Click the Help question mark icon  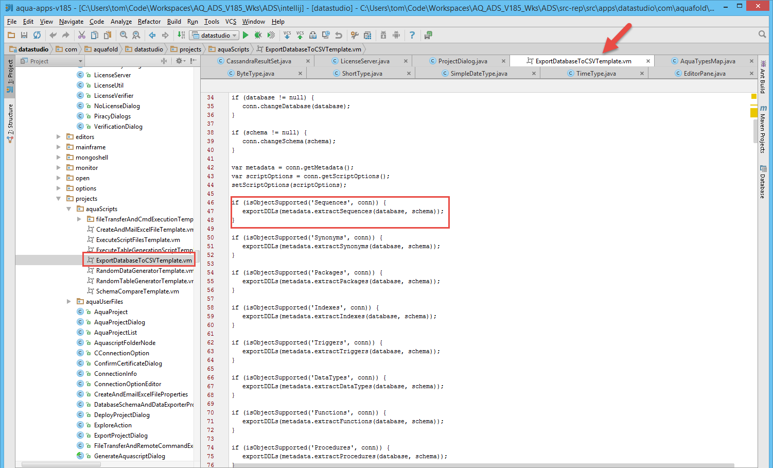[x=412, y=35]
